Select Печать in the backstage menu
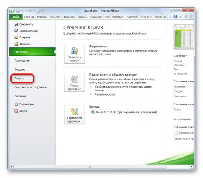Screen dimensions: 203x178 [19, 79]
